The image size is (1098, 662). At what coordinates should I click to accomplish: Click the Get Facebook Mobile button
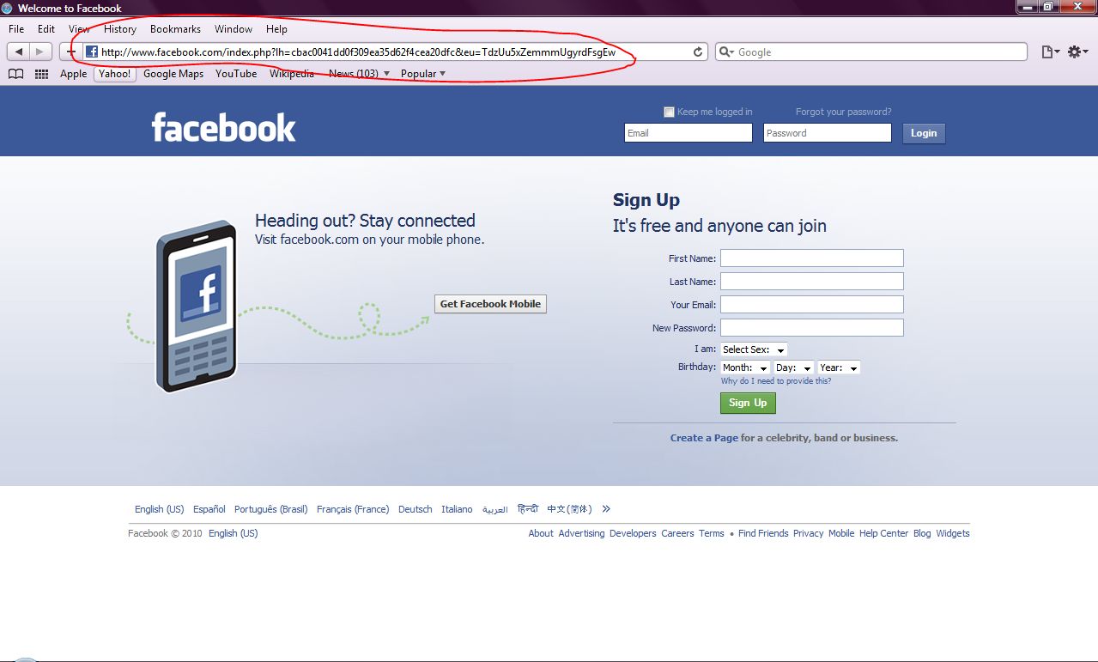point(490,304)
